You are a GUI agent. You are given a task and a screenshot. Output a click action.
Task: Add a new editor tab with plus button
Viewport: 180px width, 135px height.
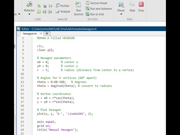(47, 33)
